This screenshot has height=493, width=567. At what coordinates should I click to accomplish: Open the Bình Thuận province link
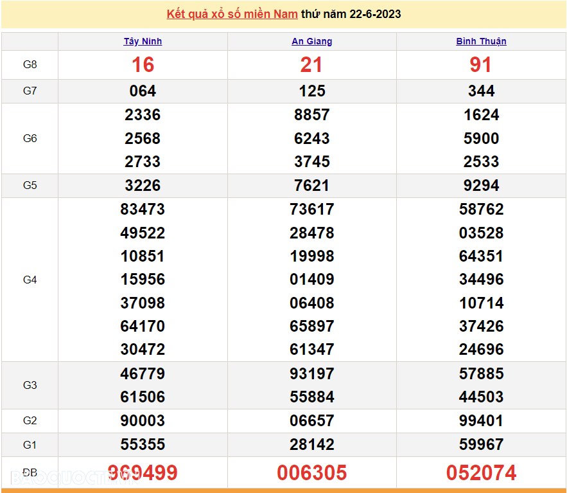(481, 41)
